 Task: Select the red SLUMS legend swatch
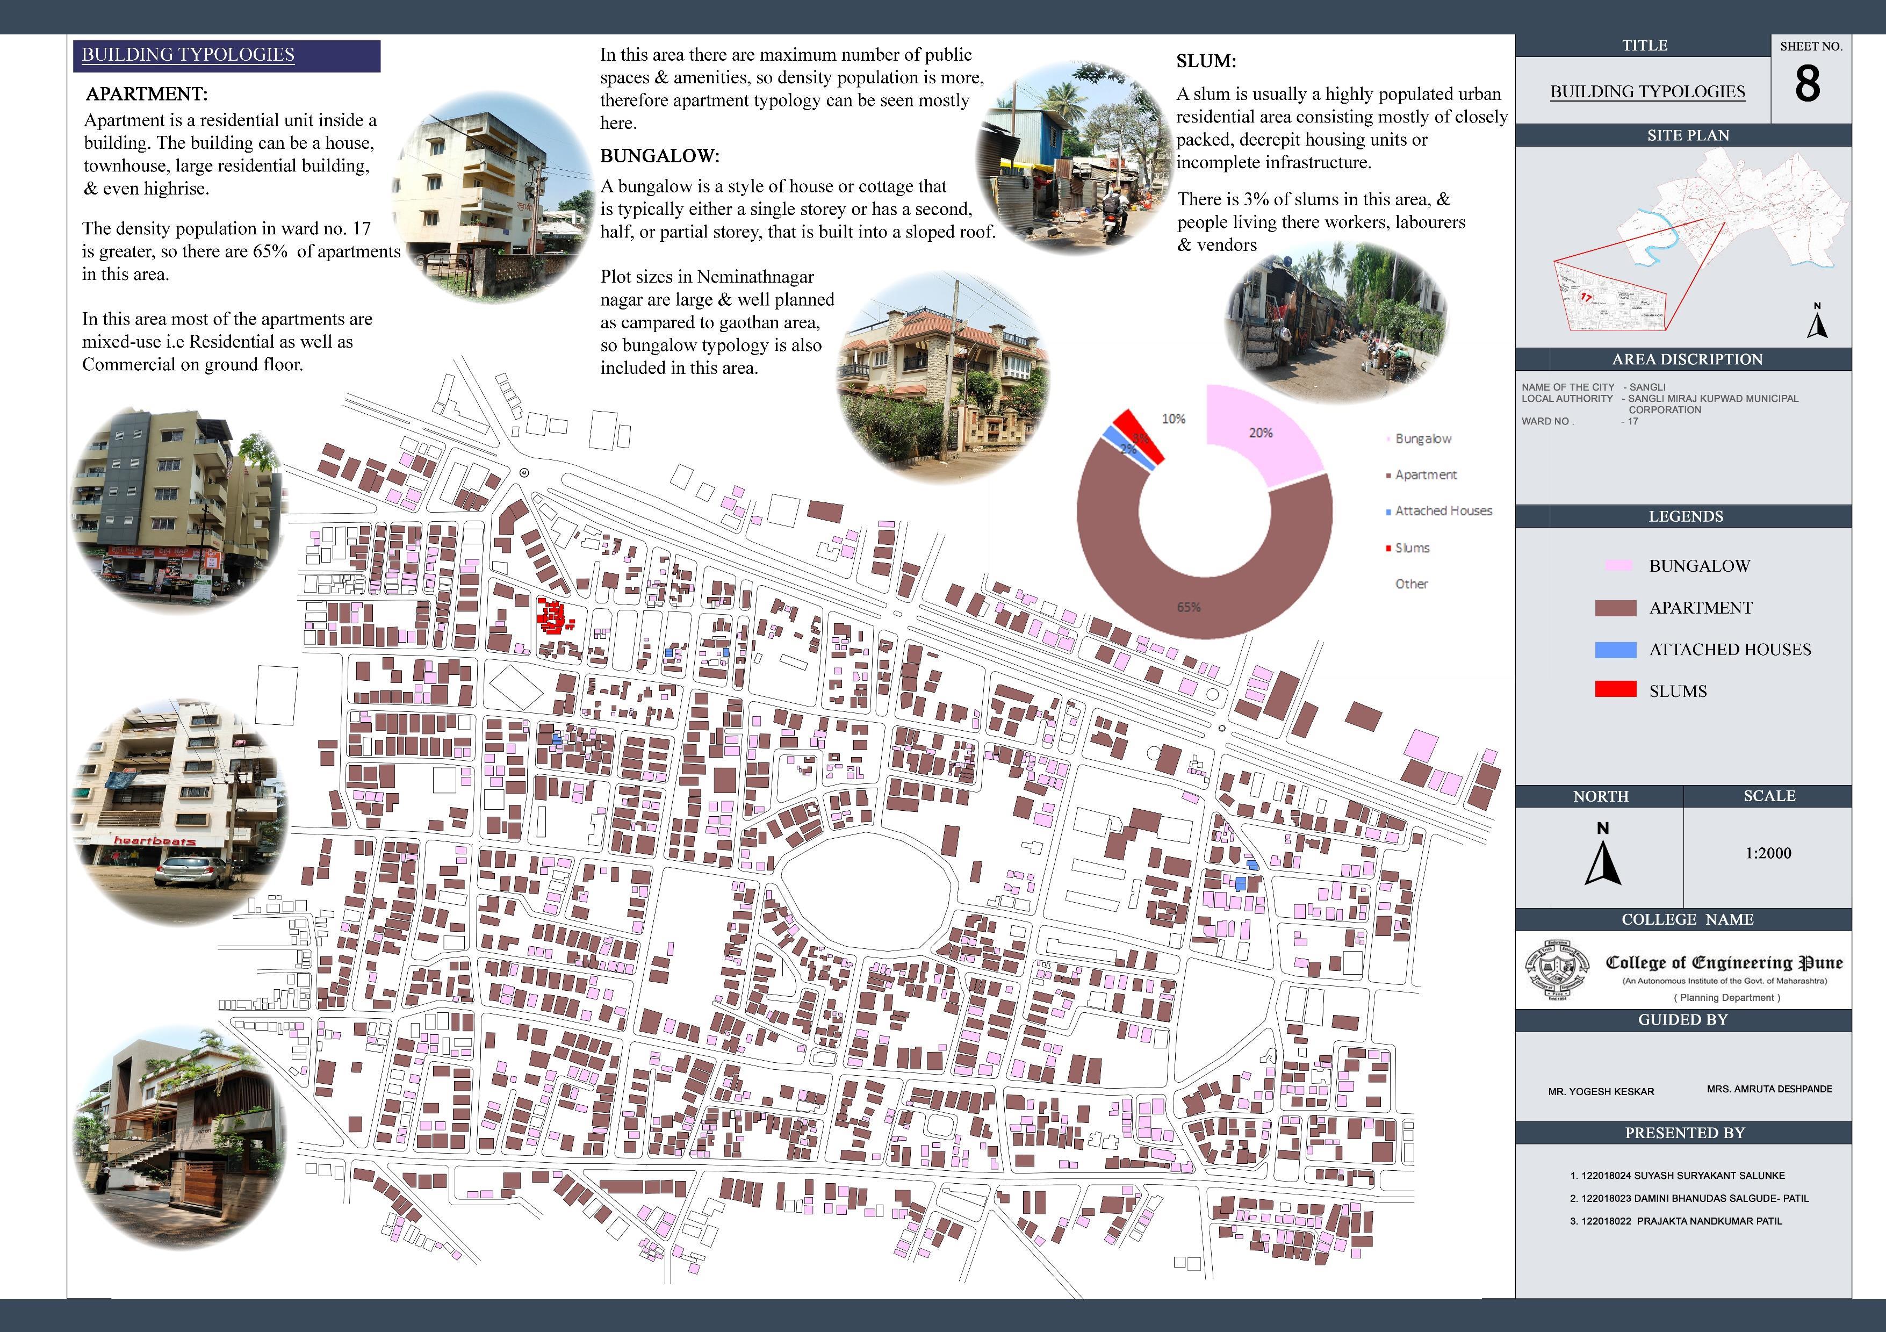tap(1615, 690)
